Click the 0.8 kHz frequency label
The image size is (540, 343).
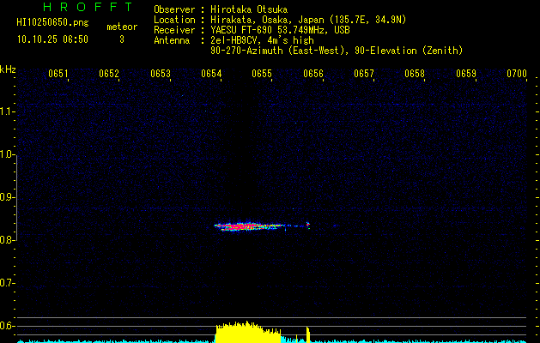pos(7,240)
